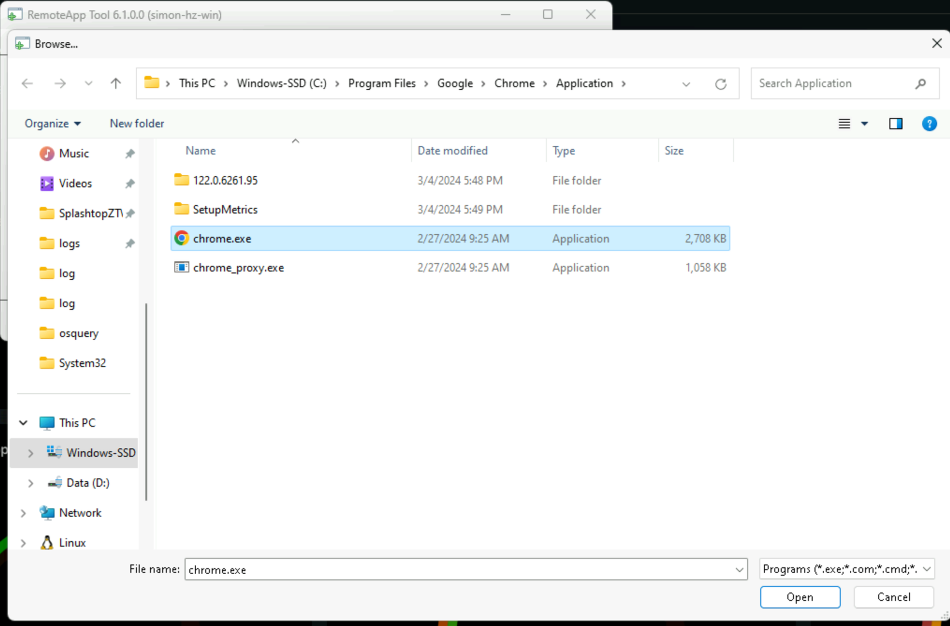Click Google in breadcrumb path
The width and height of the screenshot is (950, 626).
pos(455,84)
